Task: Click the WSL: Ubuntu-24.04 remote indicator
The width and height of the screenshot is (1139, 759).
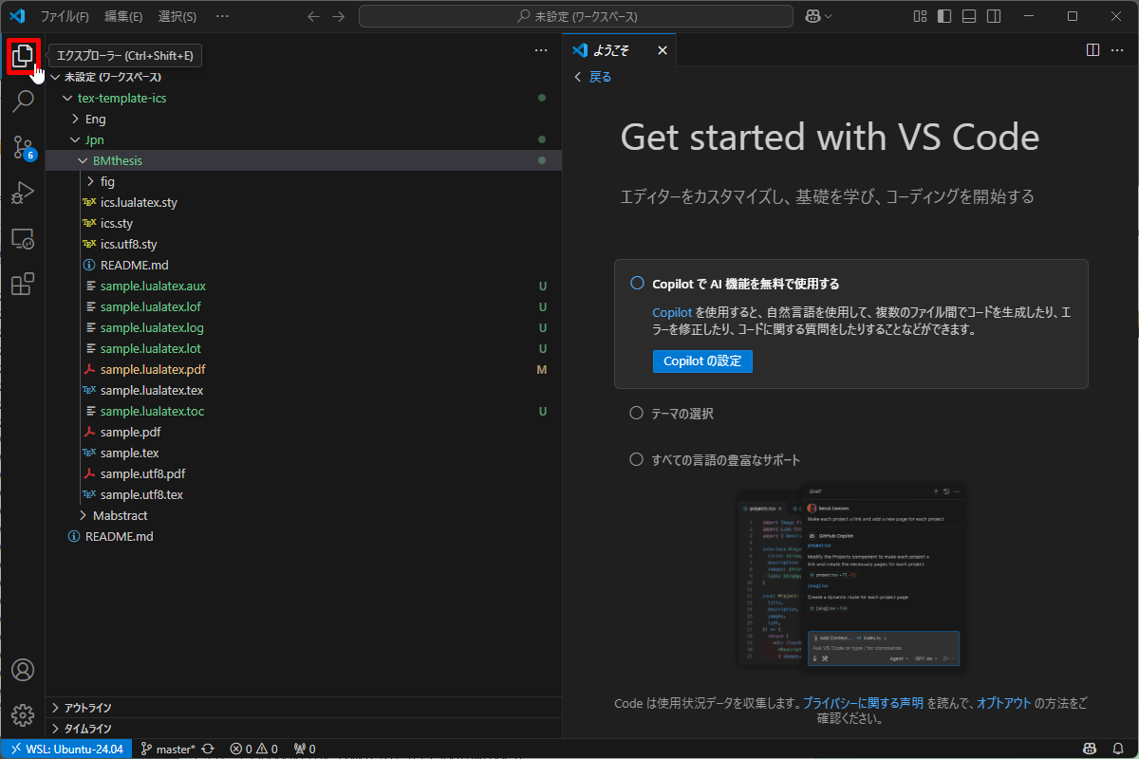Action: pyautogui.click(x=66, y=749)
